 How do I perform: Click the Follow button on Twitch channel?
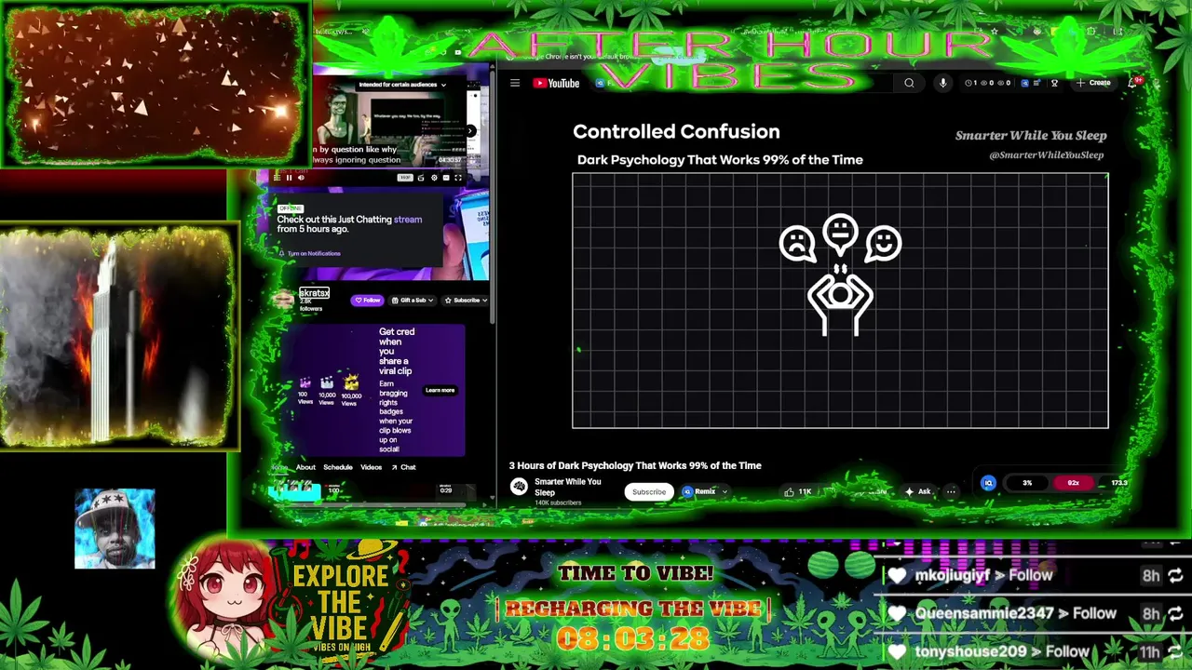coord(367,301)
